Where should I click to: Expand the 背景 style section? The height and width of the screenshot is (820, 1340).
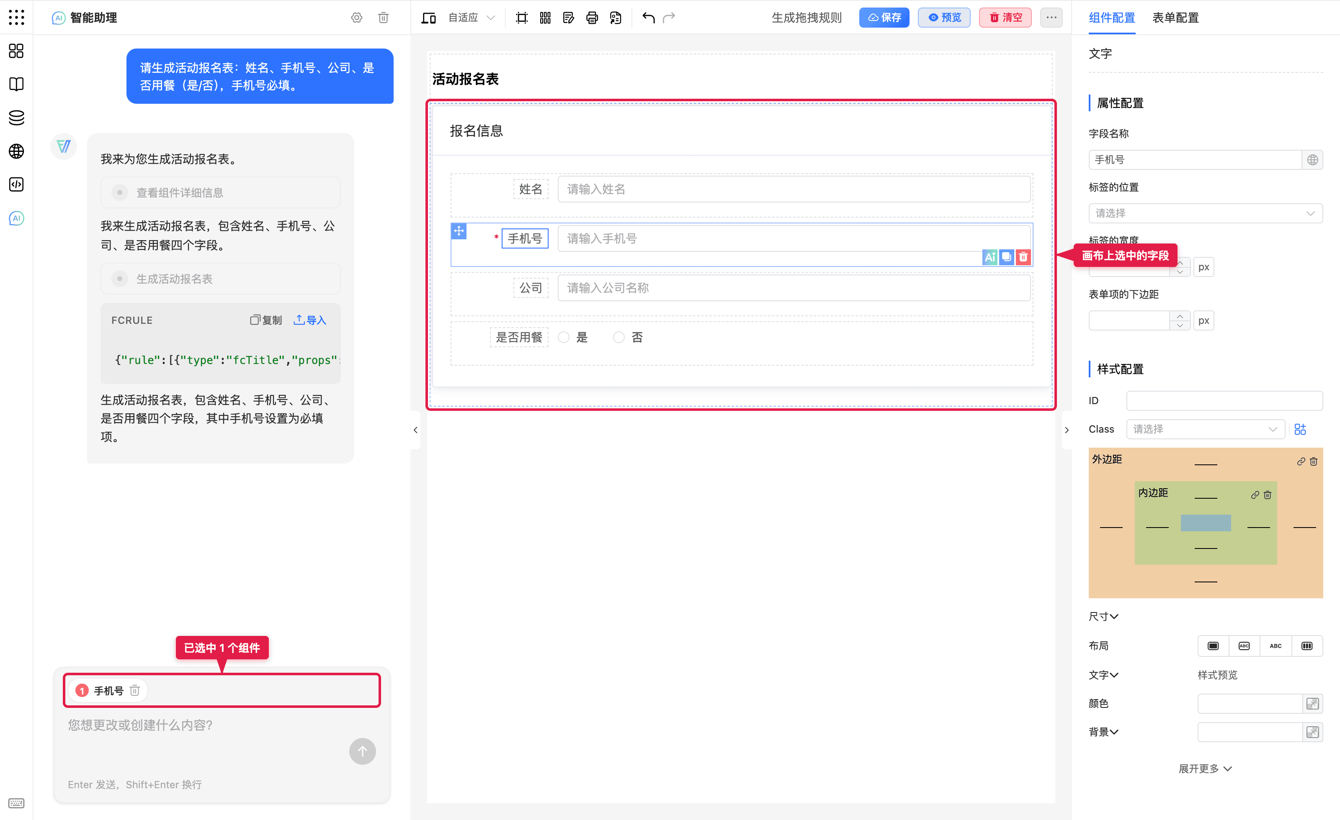[1103, 732]
